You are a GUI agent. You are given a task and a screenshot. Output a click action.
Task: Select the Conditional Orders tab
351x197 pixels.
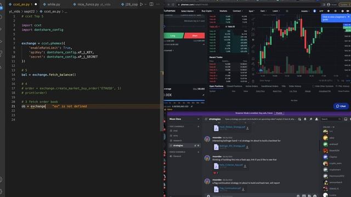[x=270, y=86]
